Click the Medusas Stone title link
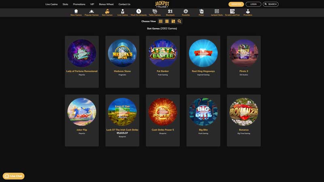The image size is (324, 182). click(122, 71)
